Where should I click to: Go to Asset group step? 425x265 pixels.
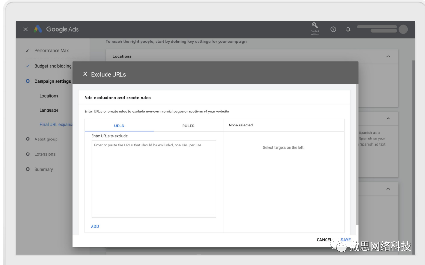tap(46, 139)
